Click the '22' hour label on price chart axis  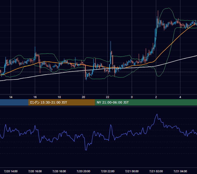[x=107, y=97]
